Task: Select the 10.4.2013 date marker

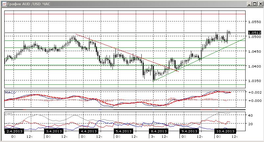Action: (x=226, y=131)
